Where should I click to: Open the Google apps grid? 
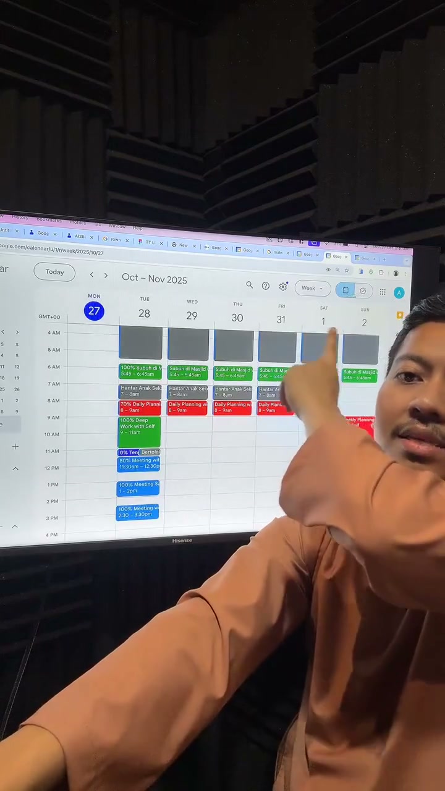click(383, 292)
